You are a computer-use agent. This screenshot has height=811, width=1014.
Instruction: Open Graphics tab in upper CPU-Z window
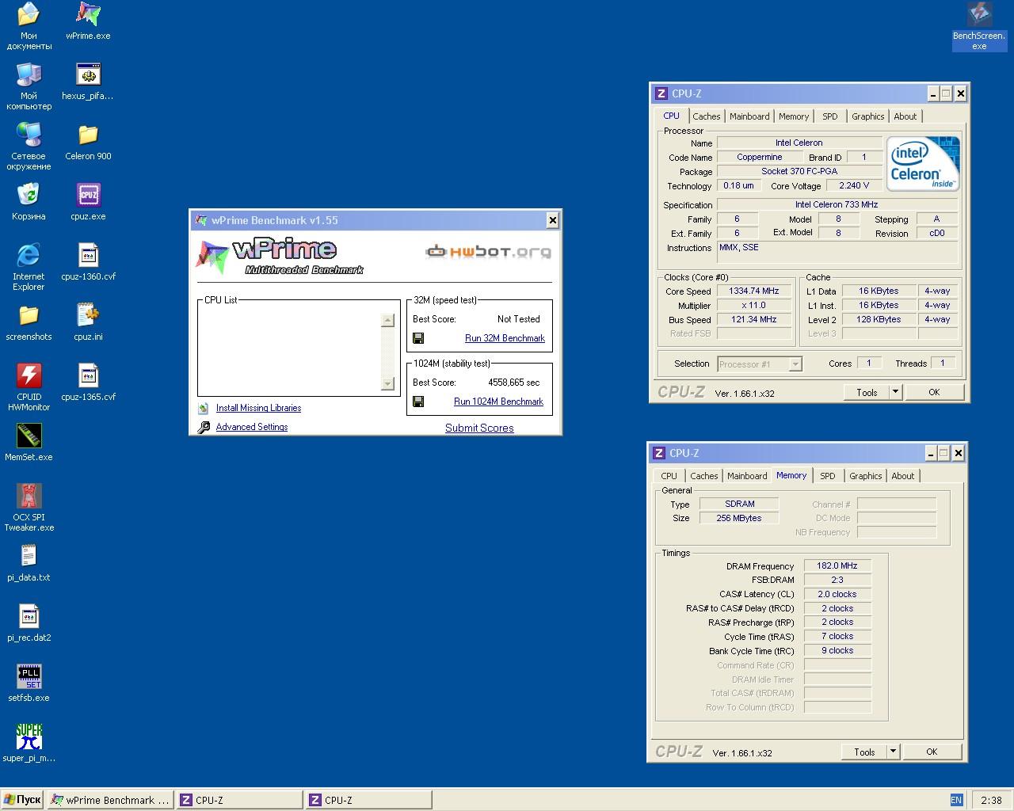pos(868,116)
